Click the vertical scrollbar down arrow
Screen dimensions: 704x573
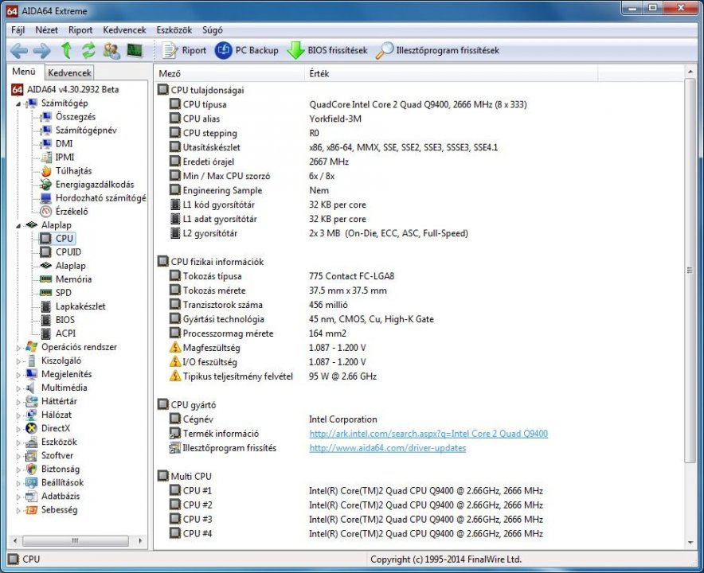pyautogui.click(x=690, y=543)
